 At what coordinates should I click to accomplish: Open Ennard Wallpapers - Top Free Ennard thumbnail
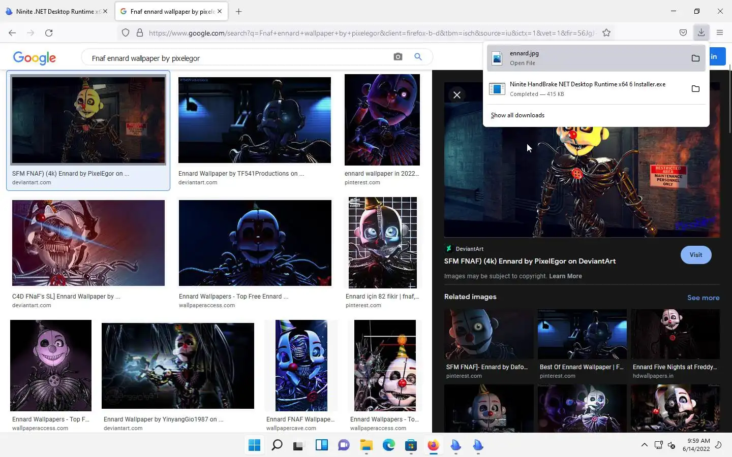pos(255,243)
